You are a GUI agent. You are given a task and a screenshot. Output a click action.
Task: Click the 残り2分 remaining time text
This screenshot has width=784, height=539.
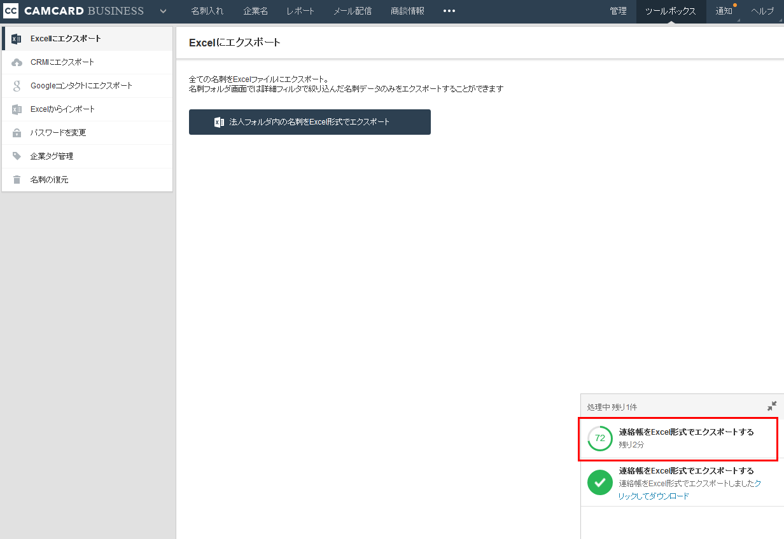[631, 445]
